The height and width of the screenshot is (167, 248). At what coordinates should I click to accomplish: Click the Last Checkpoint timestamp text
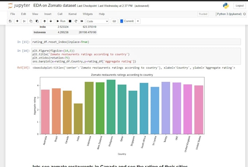pos(105,6)
